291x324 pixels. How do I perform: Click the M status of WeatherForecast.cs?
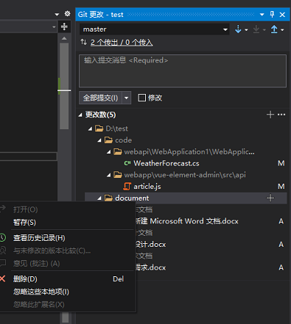point(281,163)
